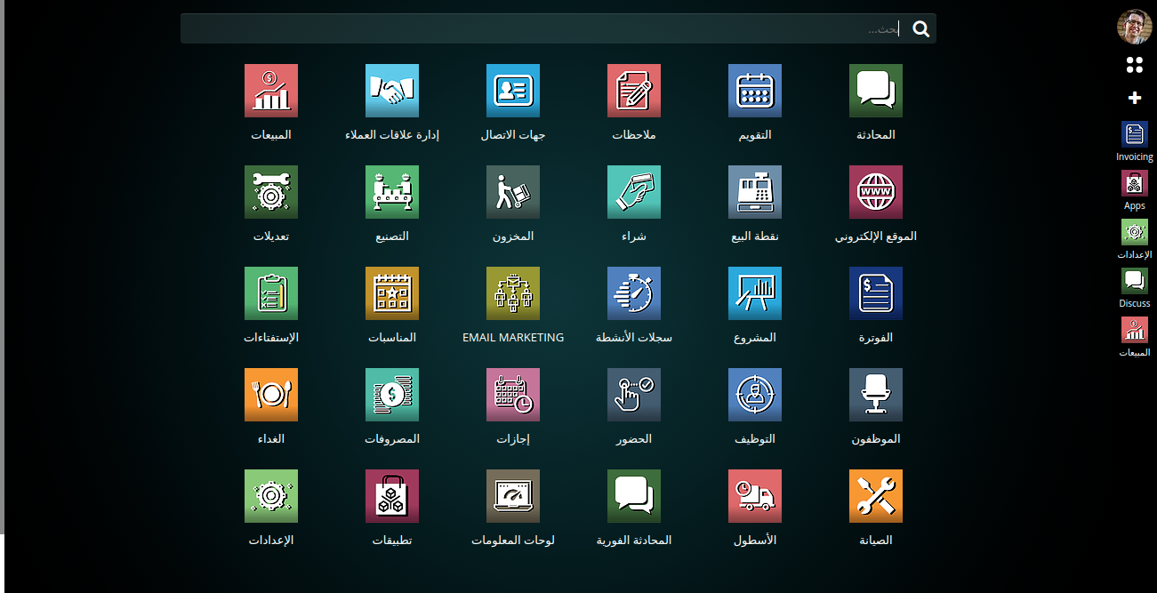Open the Expenses app with coins icon
This screenshot has height=593, width=1157.
(x=391, y=395)
